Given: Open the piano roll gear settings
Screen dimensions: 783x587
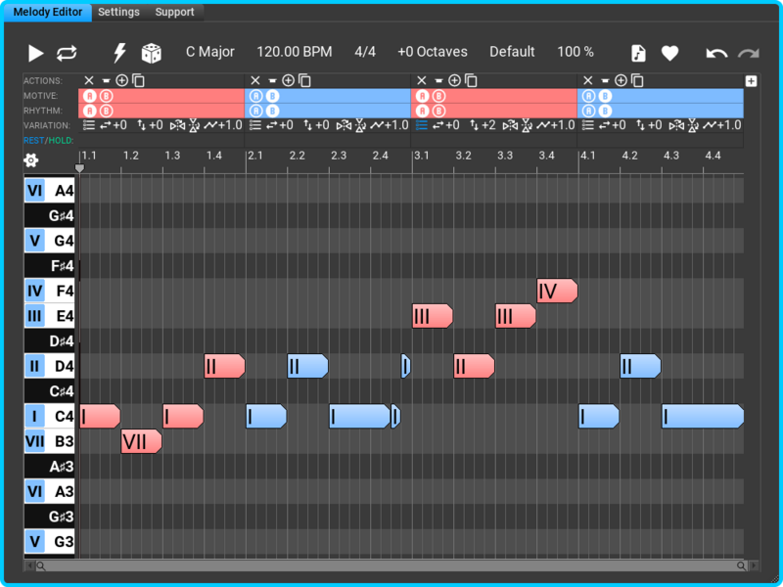Looking at the screenshot, I should tap(31, 160).
